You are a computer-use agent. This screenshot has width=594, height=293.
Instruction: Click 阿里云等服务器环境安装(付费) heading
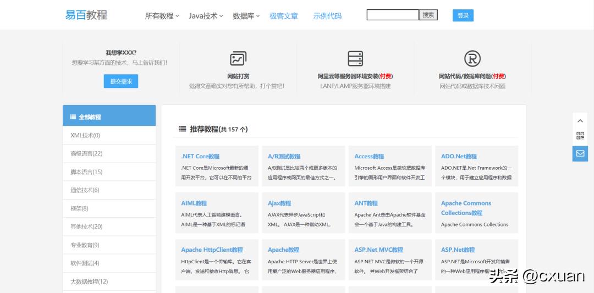(x=355, y=76)
